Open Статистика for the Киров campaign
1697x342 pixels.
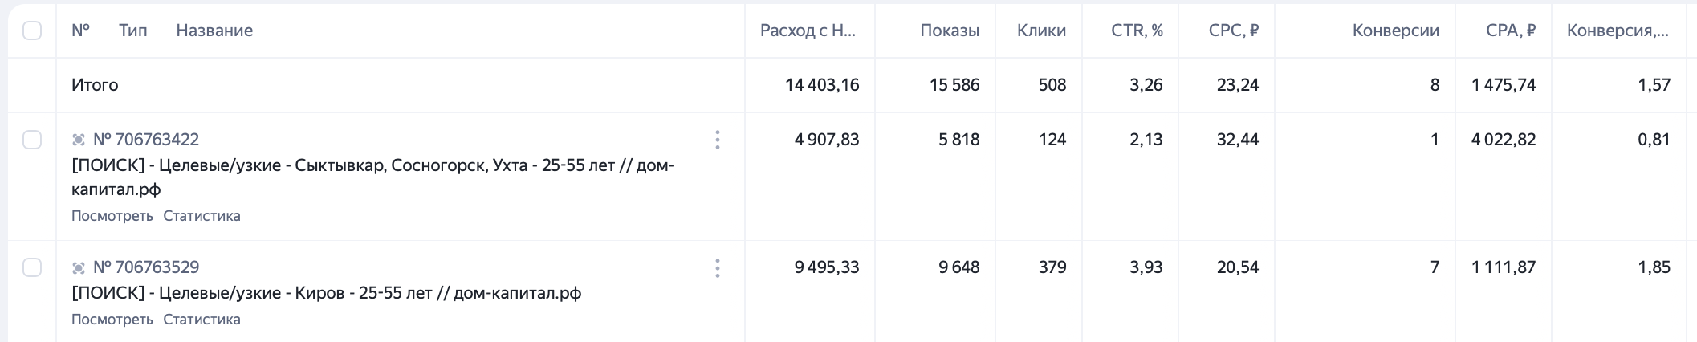pyautogui.click(x=201, y=320)
